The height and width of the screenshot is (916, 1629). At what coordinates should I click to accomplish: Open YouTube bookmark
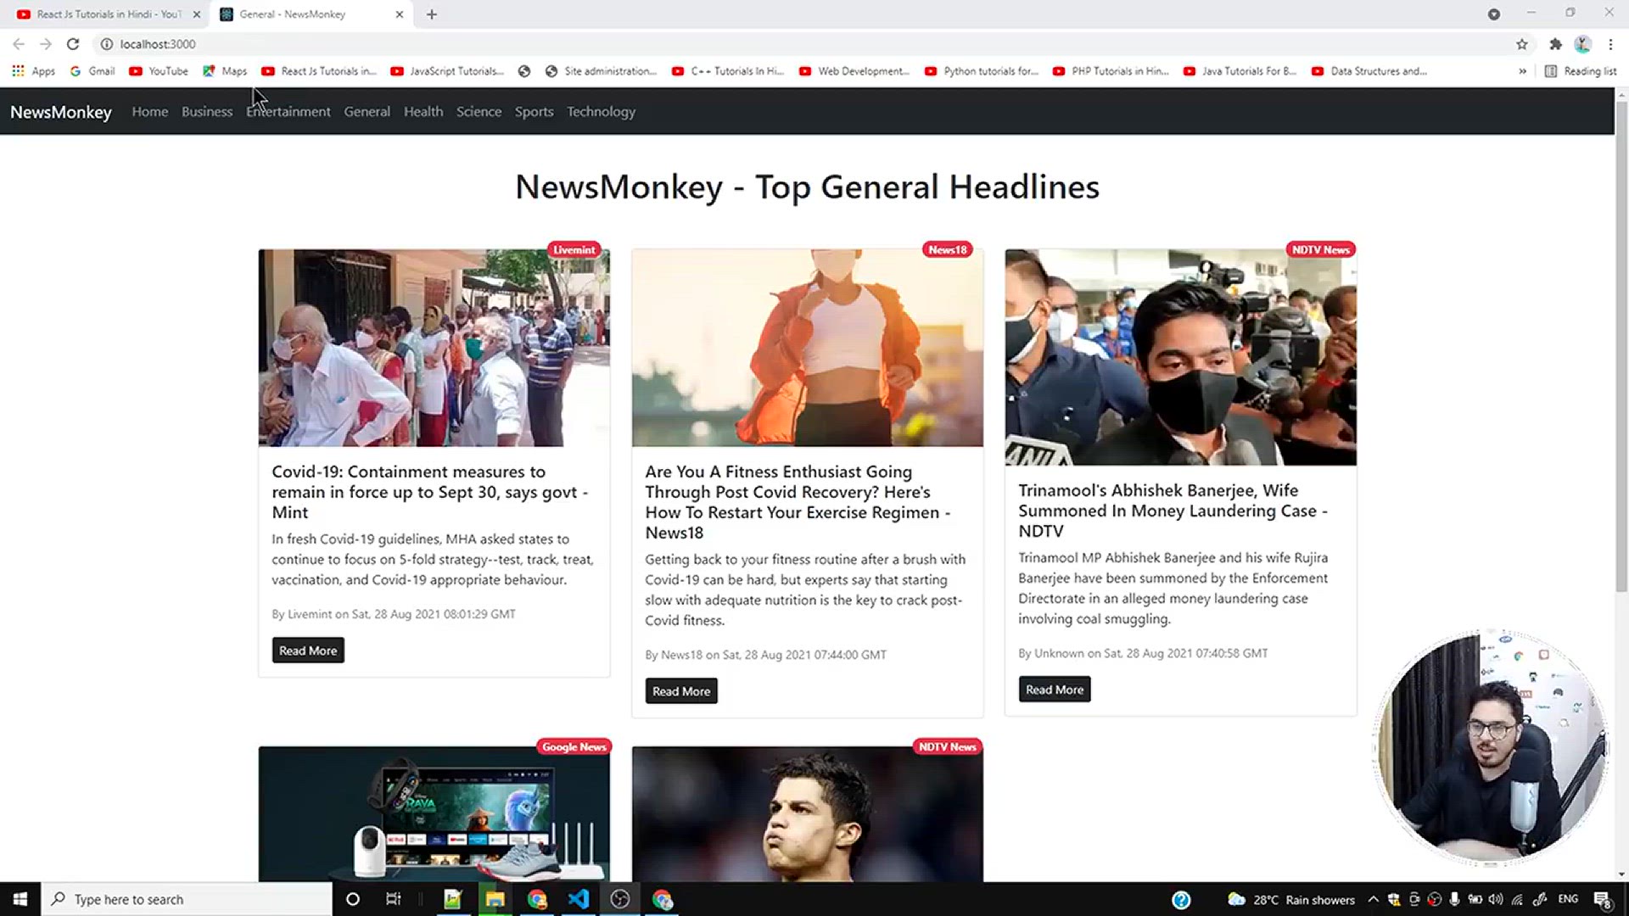(x=159, y=71)
